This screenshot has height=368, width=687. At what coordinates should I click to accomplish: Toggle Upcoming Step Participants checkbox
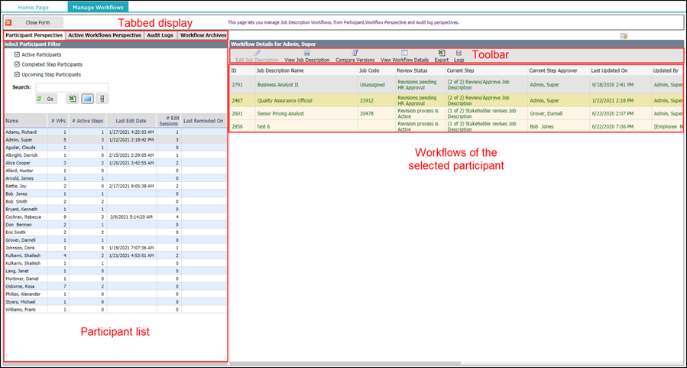point(18,74)
